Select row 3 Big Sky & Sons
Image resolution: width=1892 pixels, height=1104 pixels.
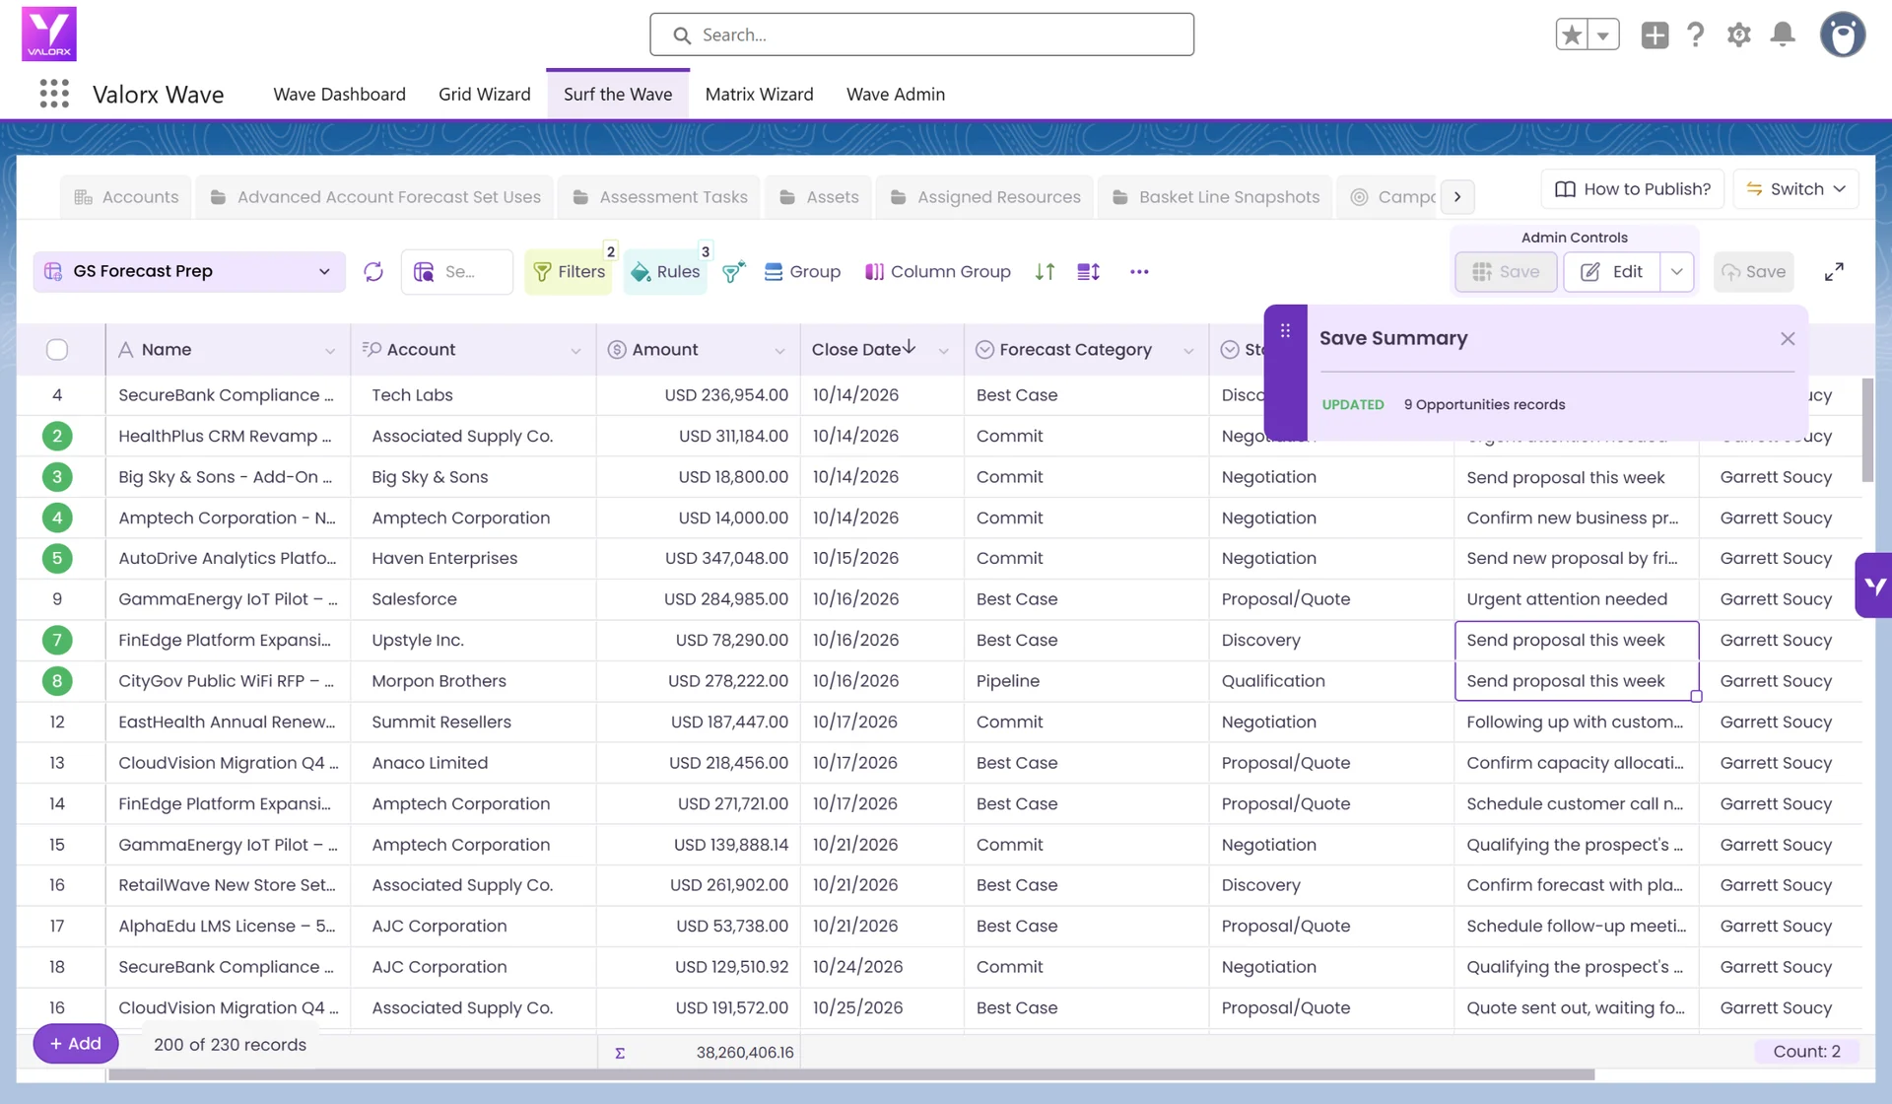[x=57, y=477]
